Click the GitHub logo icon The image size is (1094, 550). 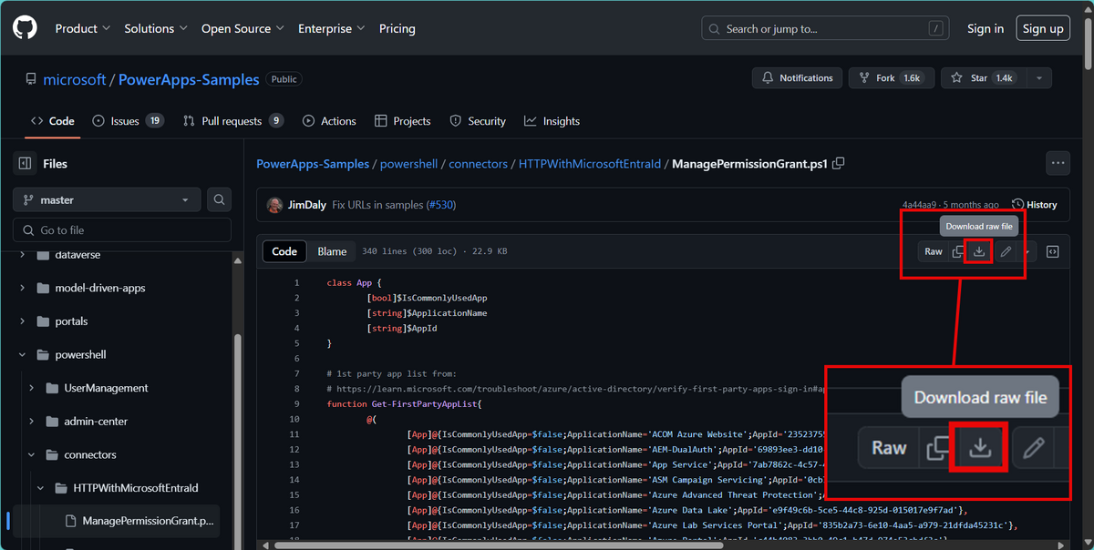[24, 27]
